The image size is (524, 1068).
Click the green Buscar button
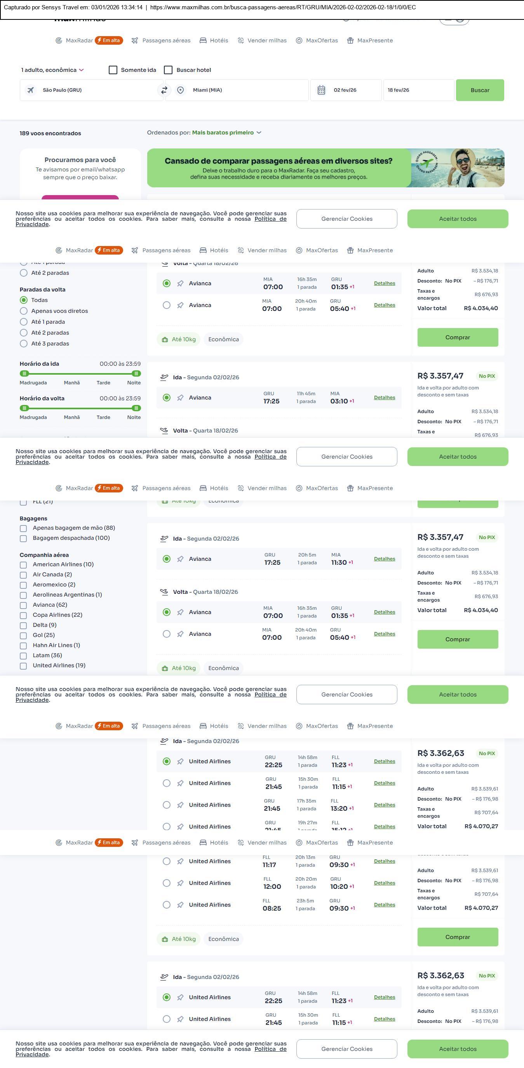(480, 90)
